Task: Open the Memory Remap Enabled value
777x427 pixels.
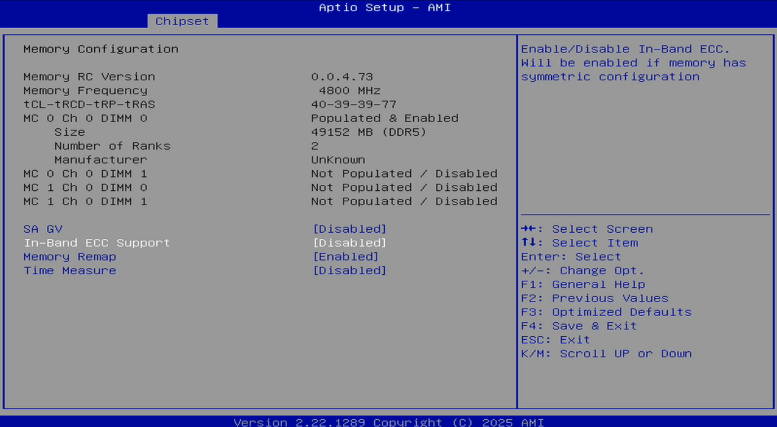Action: [x=346, y=257]
